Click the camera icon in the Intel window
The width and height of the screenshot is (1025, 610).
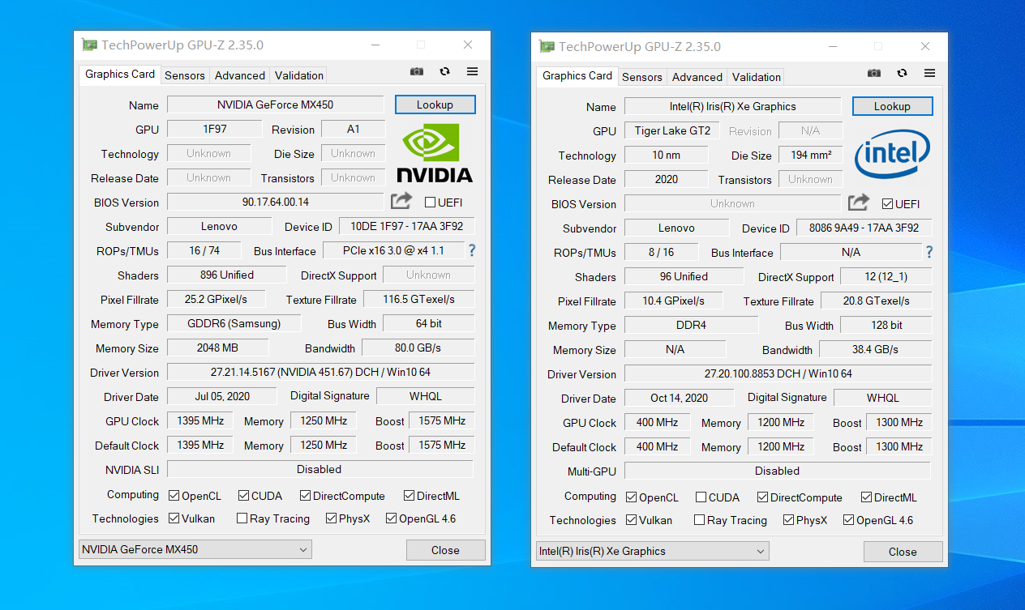pos(874,73)
